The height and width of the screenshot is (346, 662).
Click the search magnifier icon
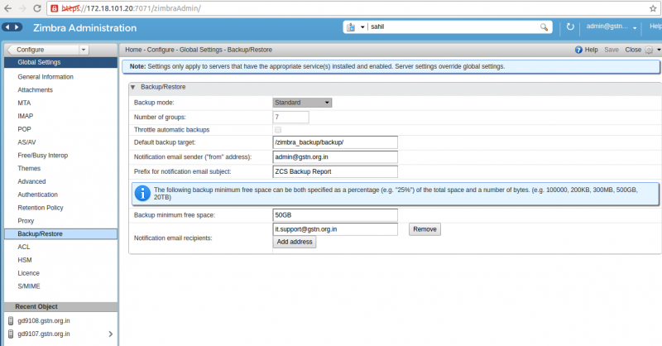coord(544,27)
